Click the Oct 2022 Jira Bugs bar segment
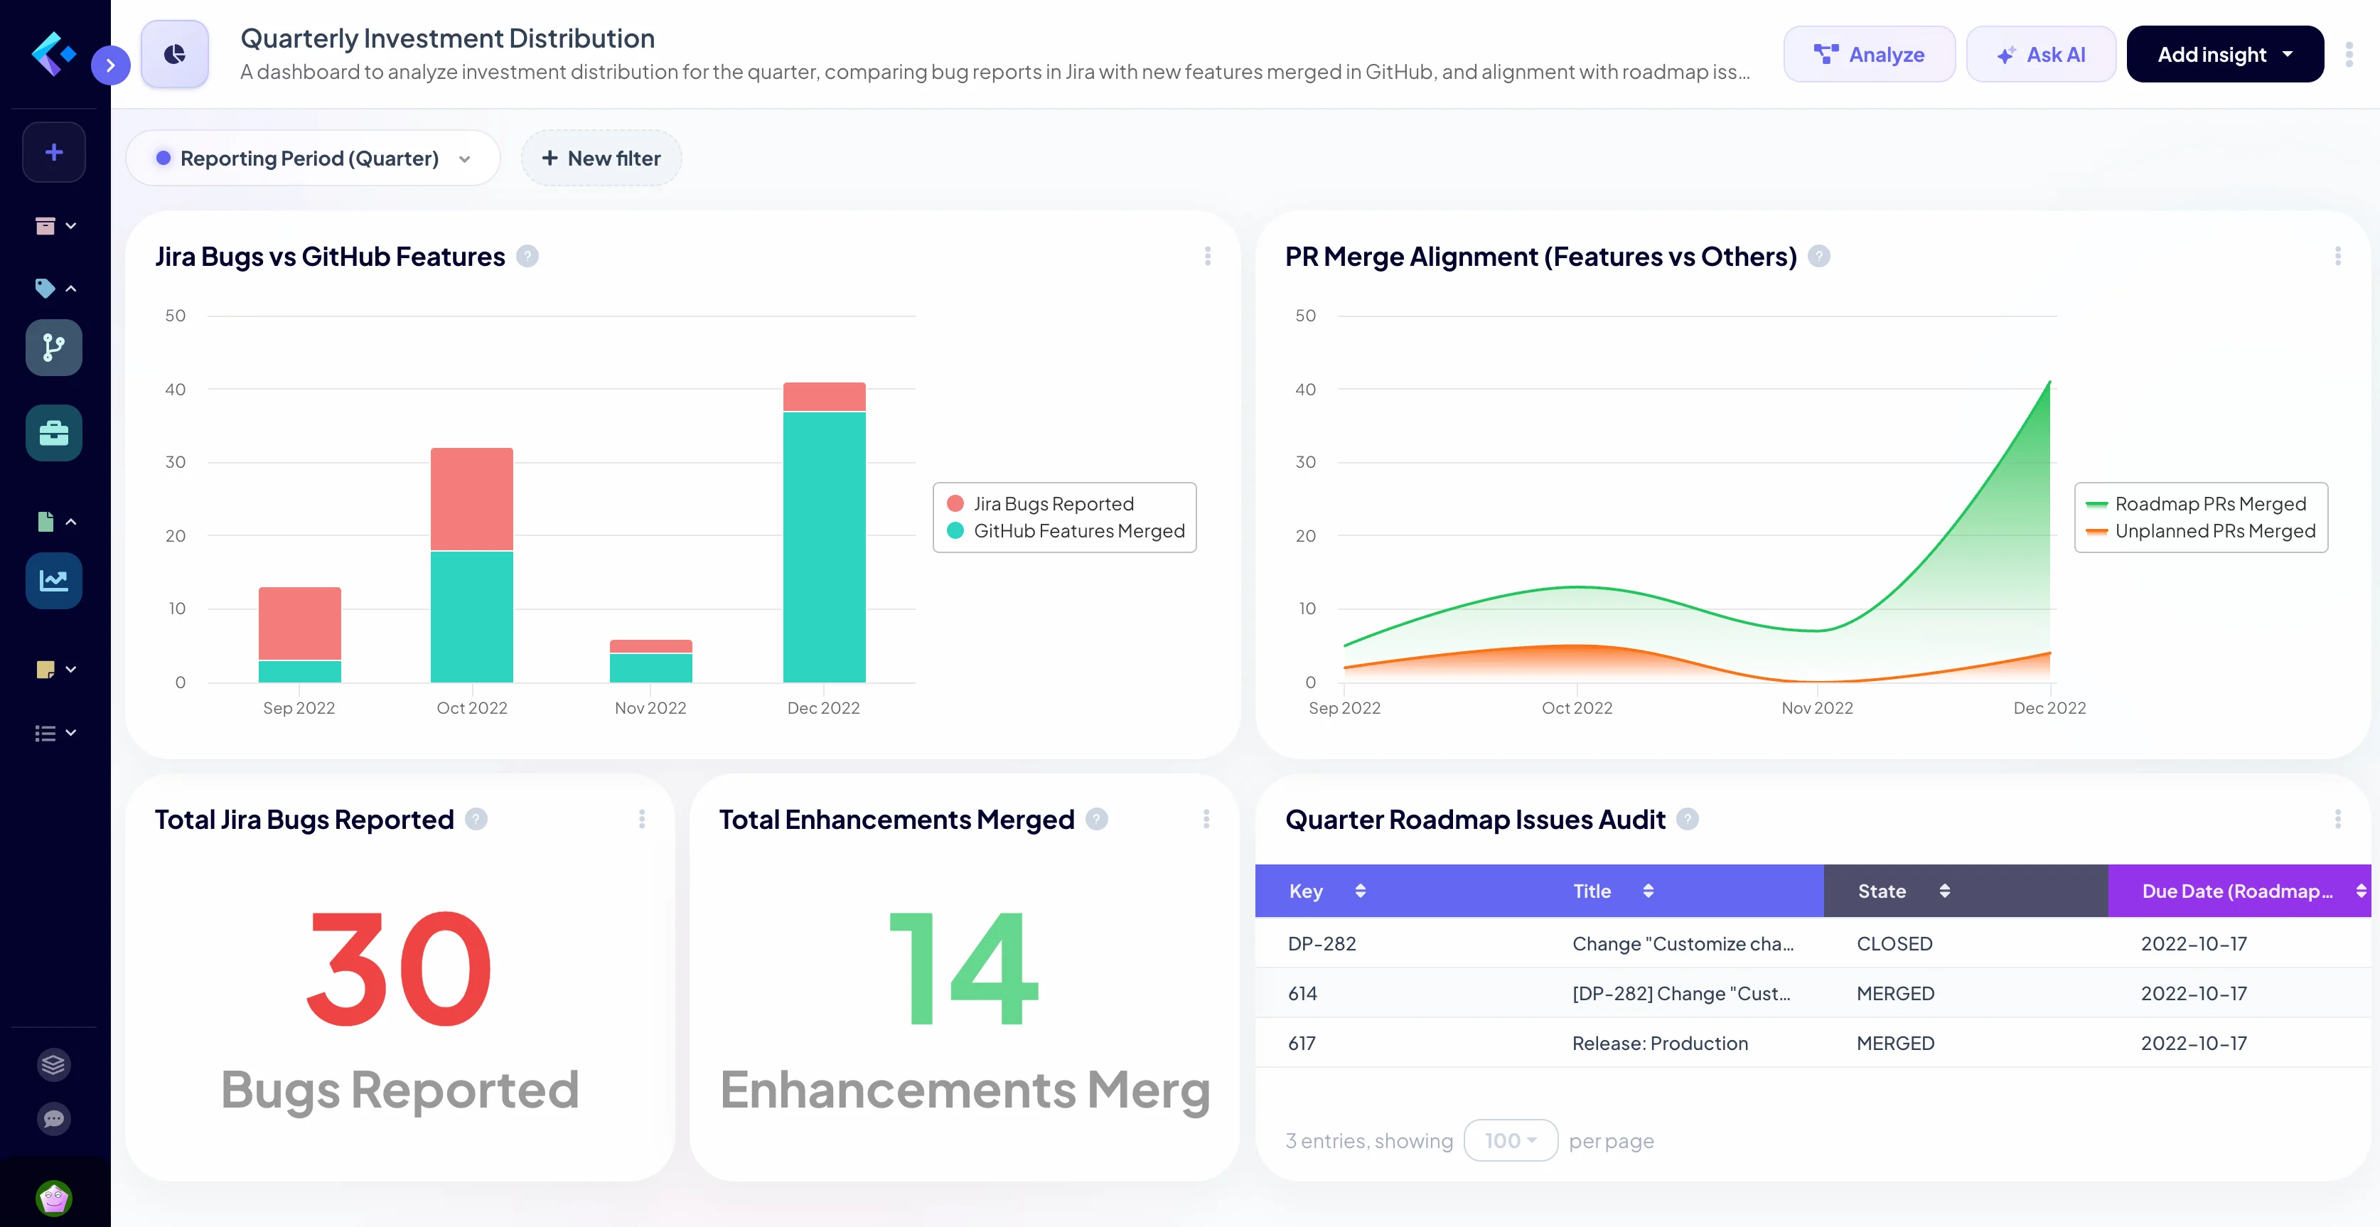This screenshot has width=2380, height=1227. (x=471, y=499)
